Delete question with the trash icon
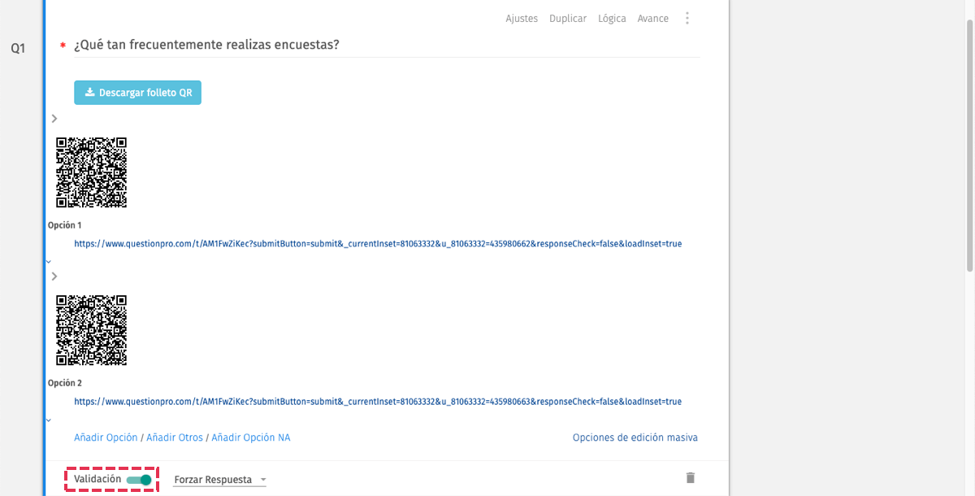This screenshot has width=975, height=496. (x=691, y=478)
